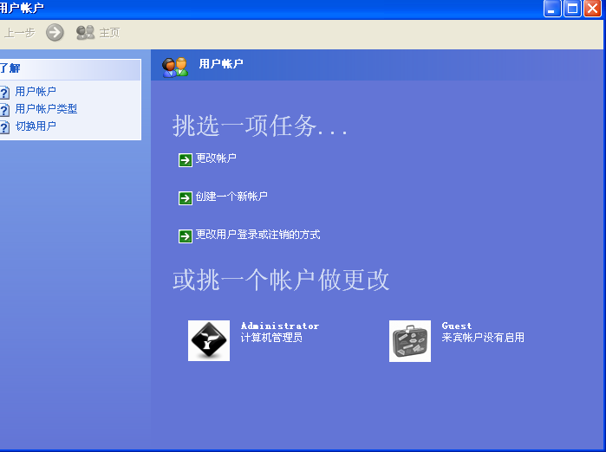The image size is (606, 452).
Task: Select 更改用户登录或注销的方式 task
Action: pyautogui.click(x=257, y=235)
